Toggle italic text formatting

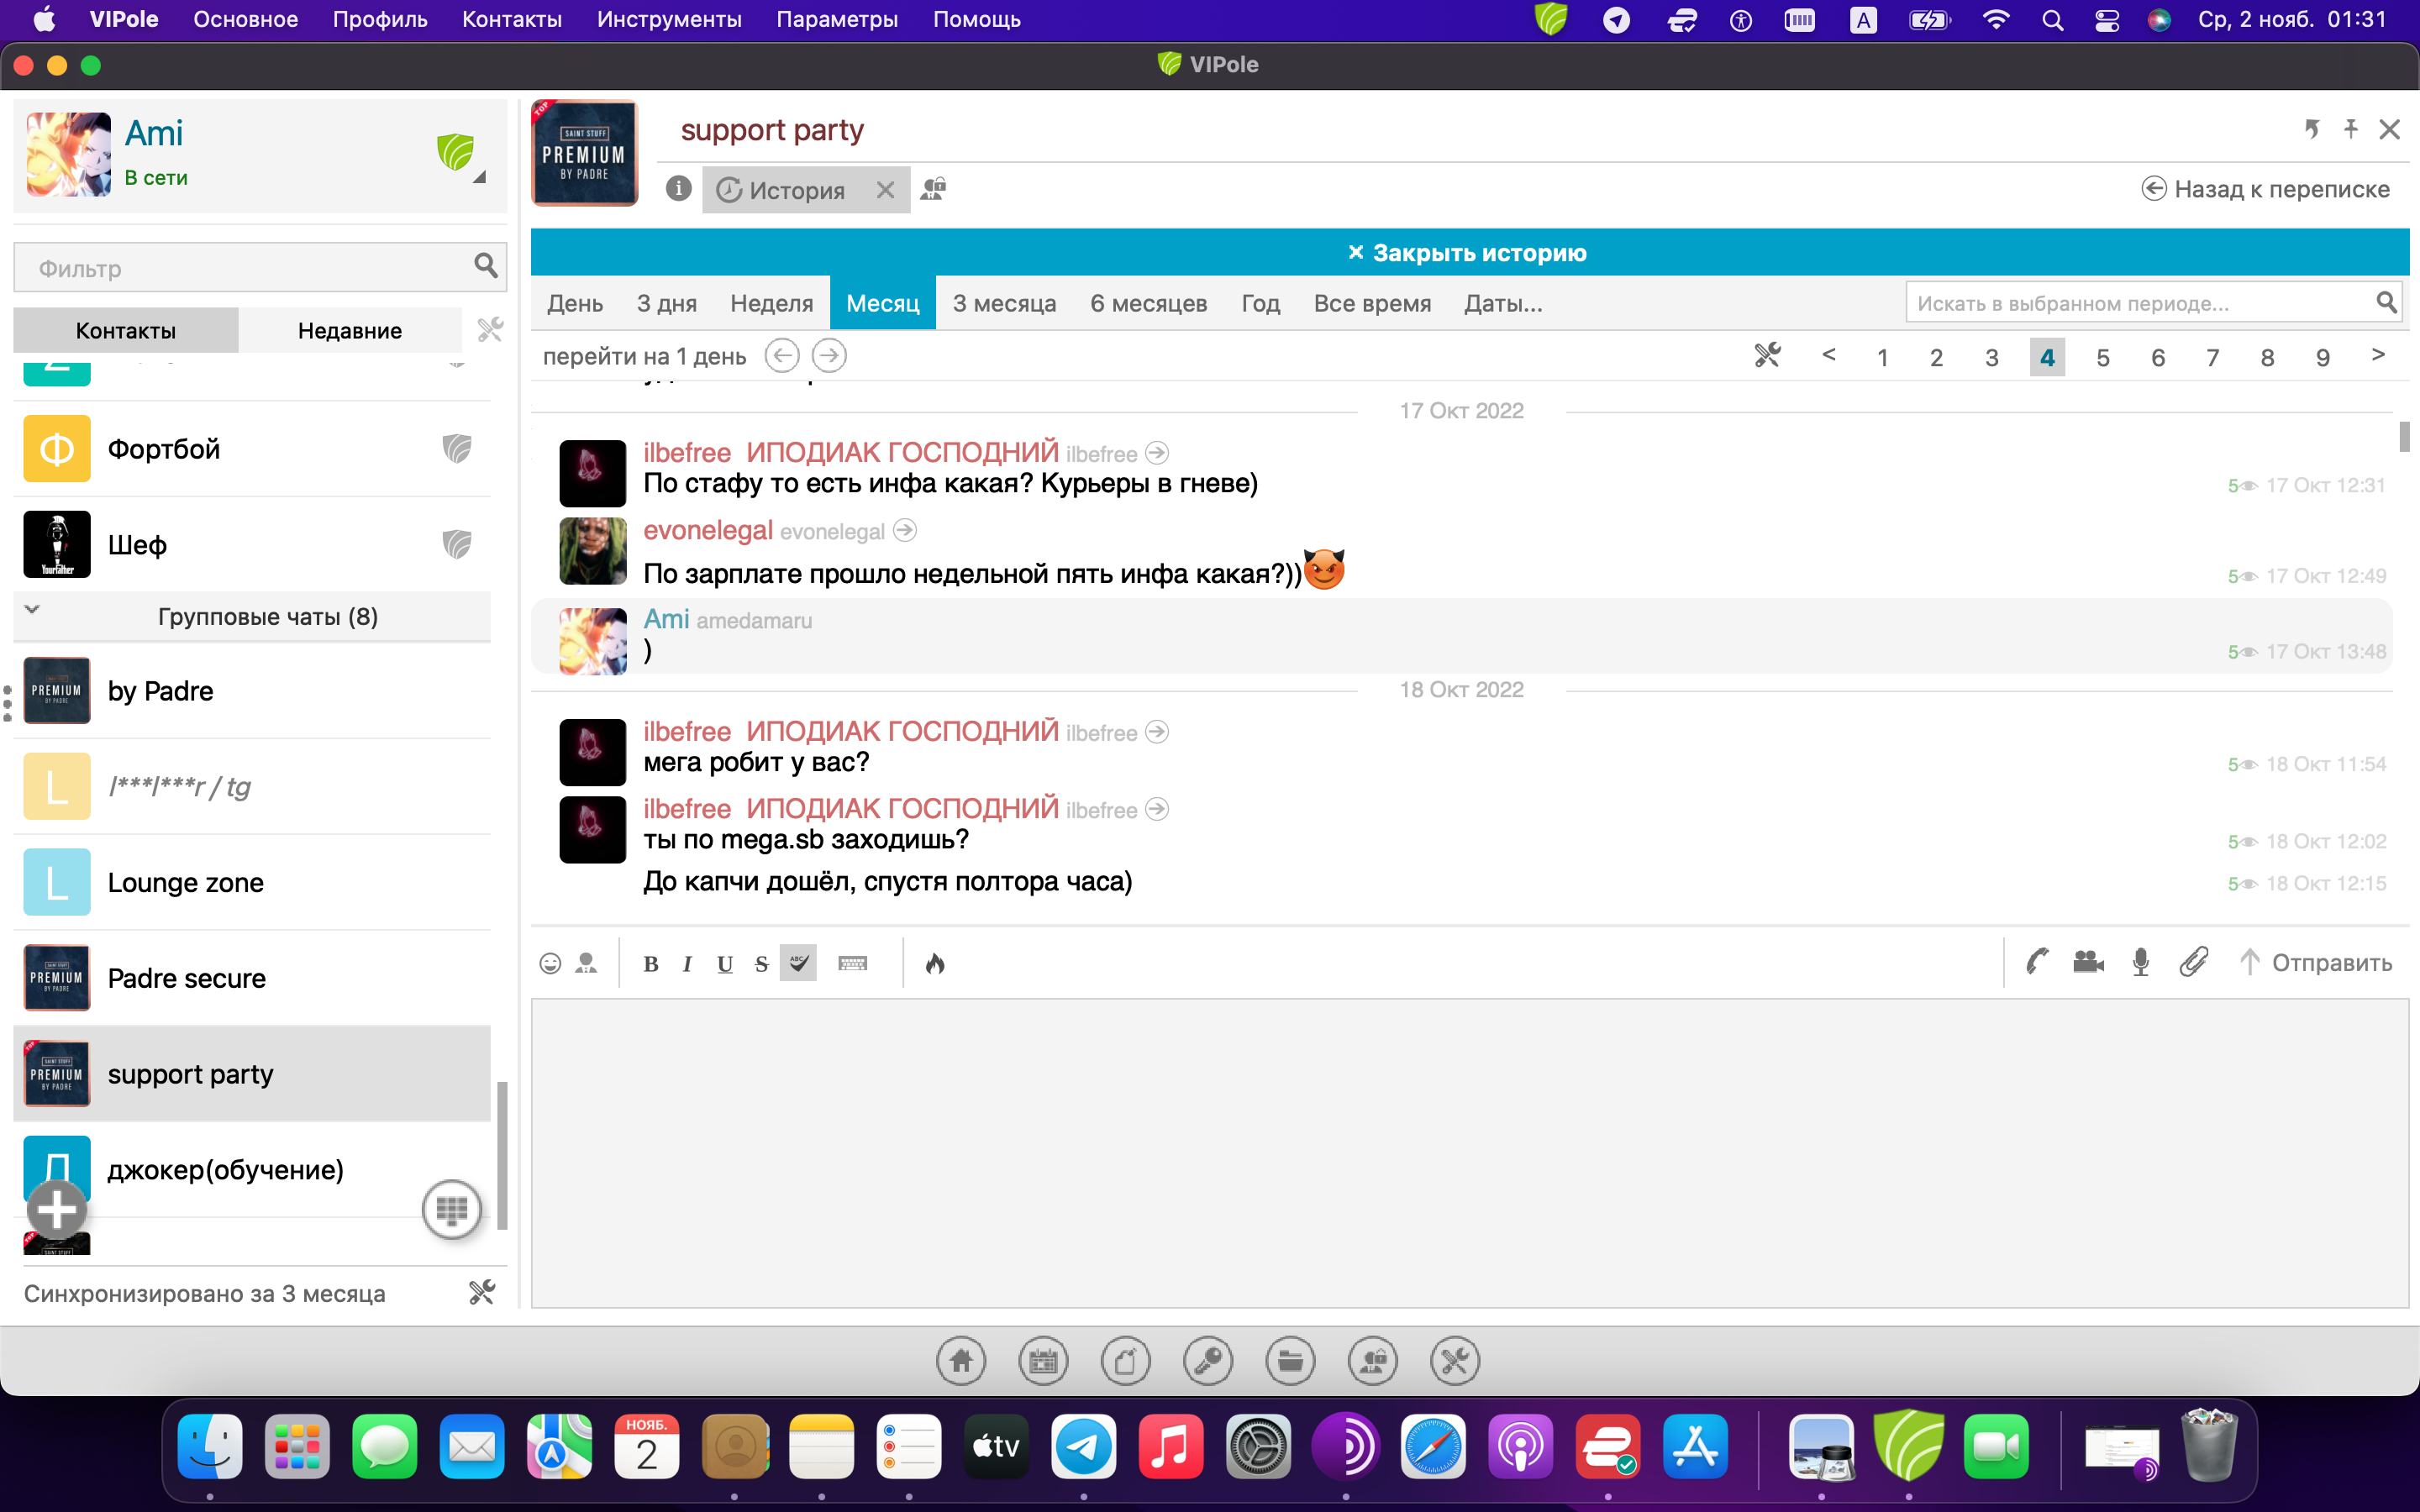(x=687, y=964)
